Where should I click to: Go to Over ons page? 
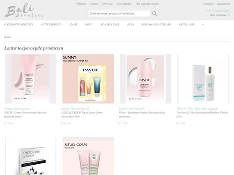[x=107, y=4]
